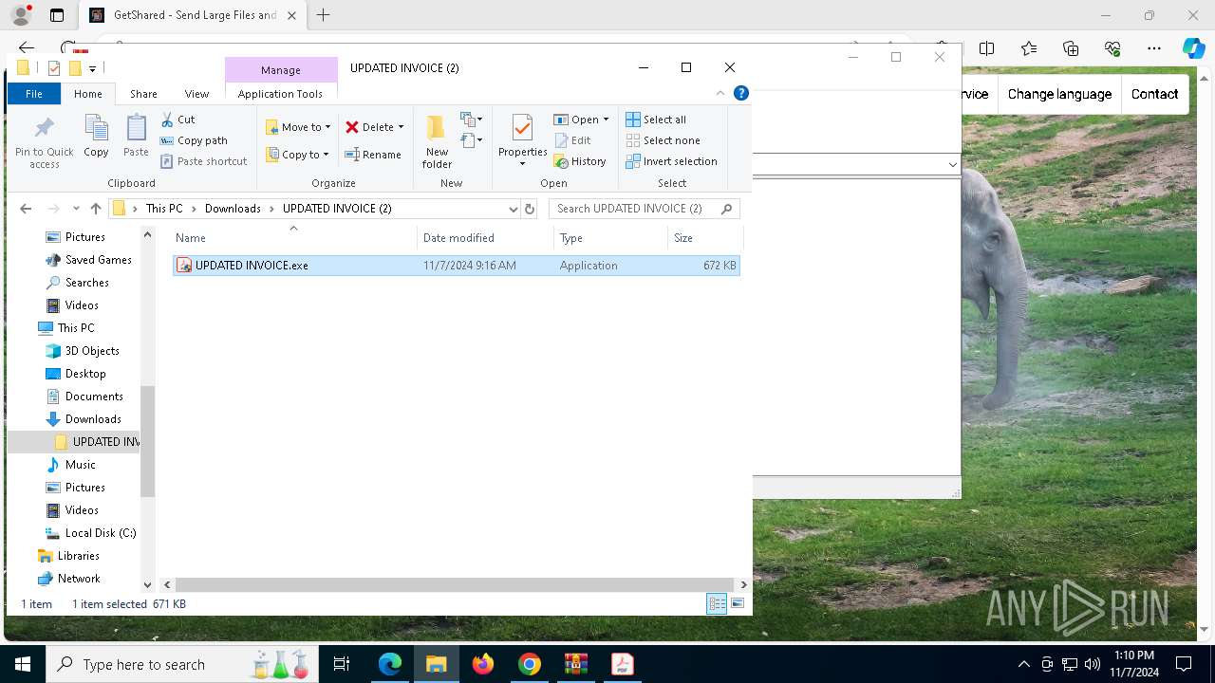
Task: Open address bar history dropdown
Action: (513, 209)
